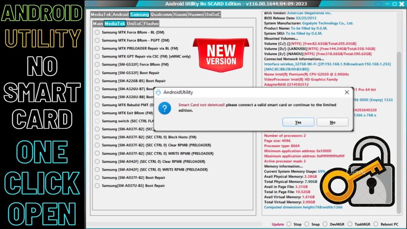Click the system info panel vertical scrollbar

(x=399, y=127)
